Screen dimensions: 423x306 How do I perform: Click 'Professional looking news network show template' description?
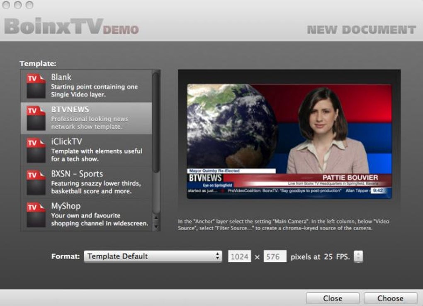[89, 123]
